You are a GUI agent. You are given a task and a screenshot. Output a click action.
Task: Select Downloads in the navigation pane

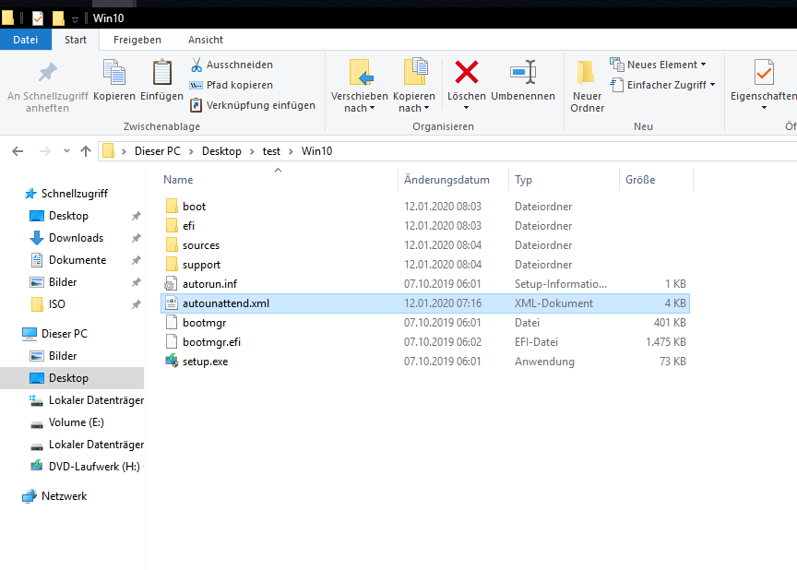point(77,238)
